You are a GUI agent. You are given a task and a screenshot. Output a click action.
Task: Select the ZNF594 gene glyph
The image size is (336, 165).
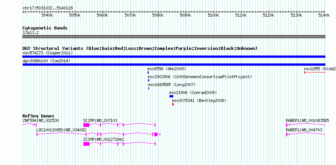pos(29,125)
